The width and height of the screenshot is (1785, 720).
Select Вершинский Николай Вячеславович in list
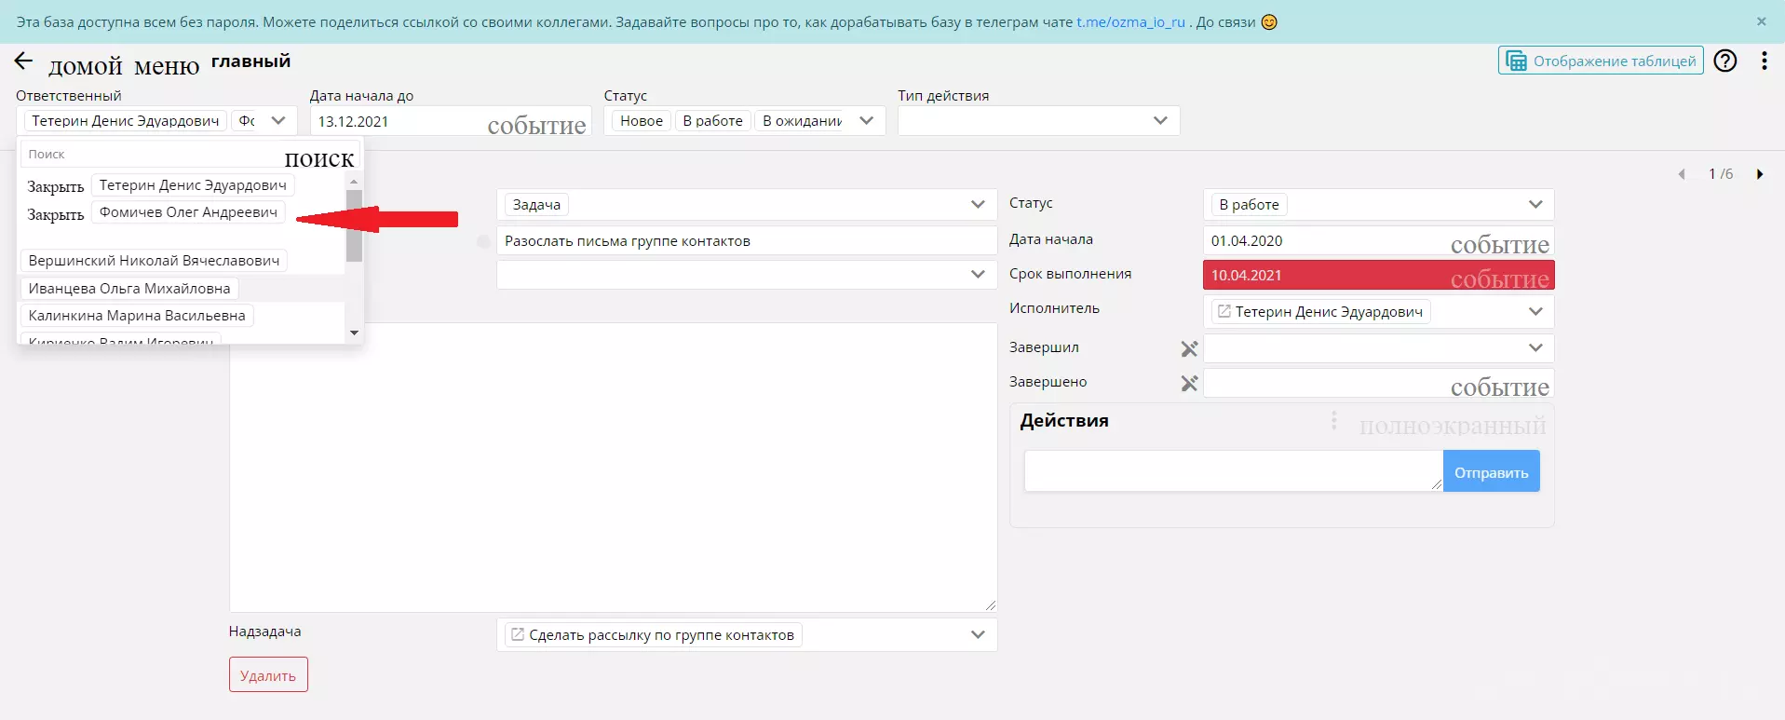[x=154, y=261]
